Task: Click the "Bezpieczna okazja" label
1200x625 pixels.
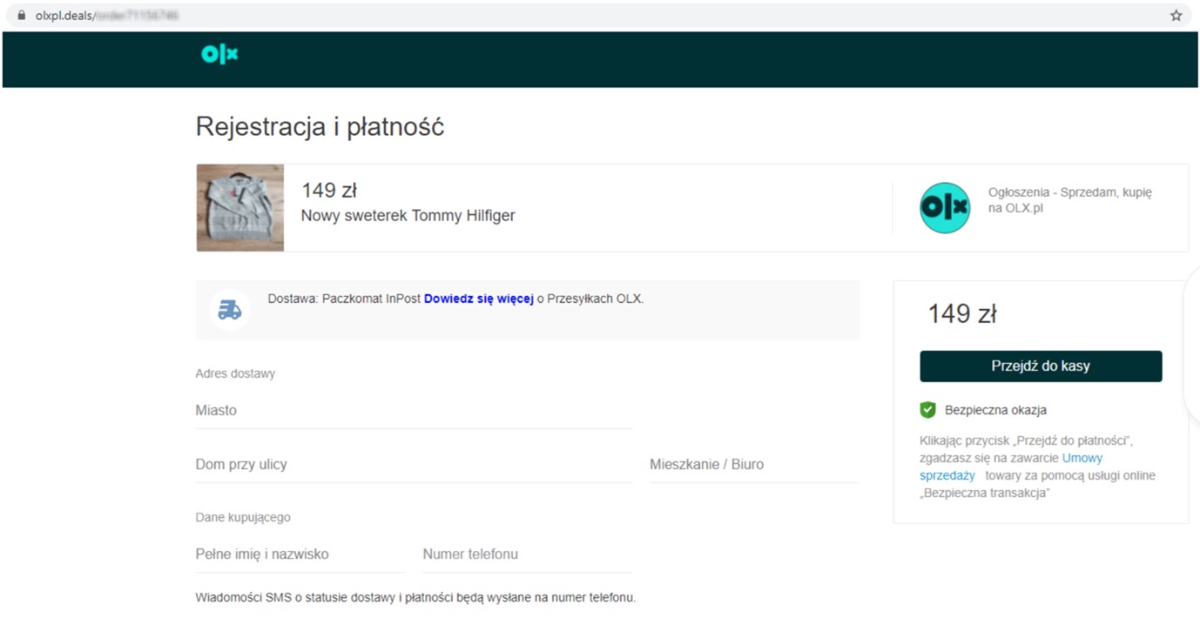Action: tap(995, 410)
